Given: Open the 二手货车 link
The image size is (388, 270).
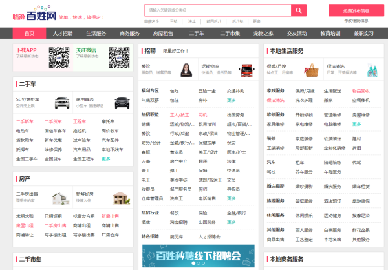Looking at the screenshot, I should pyautogui.click(x=53, y=121).
